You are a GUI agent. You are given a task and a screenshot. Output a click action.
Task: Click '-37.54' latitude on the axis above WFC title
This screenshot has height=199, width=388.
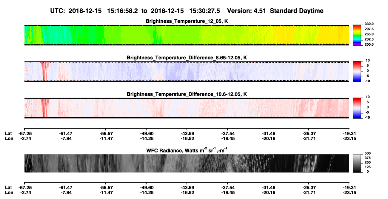point(227,133)
